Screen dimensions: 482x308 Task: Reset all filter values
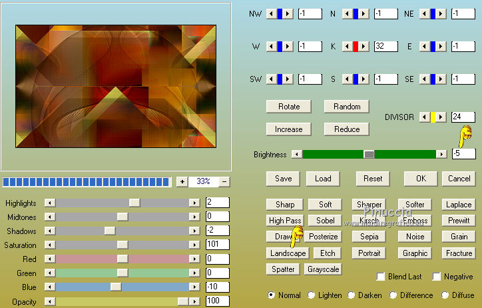(x=373, y=179)
